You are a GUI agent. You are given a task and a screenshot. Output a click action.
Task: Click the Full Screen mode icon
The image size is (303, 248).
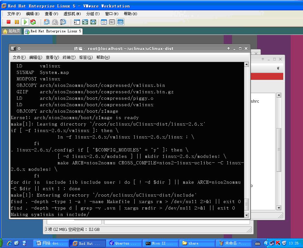tap(93, 22)
